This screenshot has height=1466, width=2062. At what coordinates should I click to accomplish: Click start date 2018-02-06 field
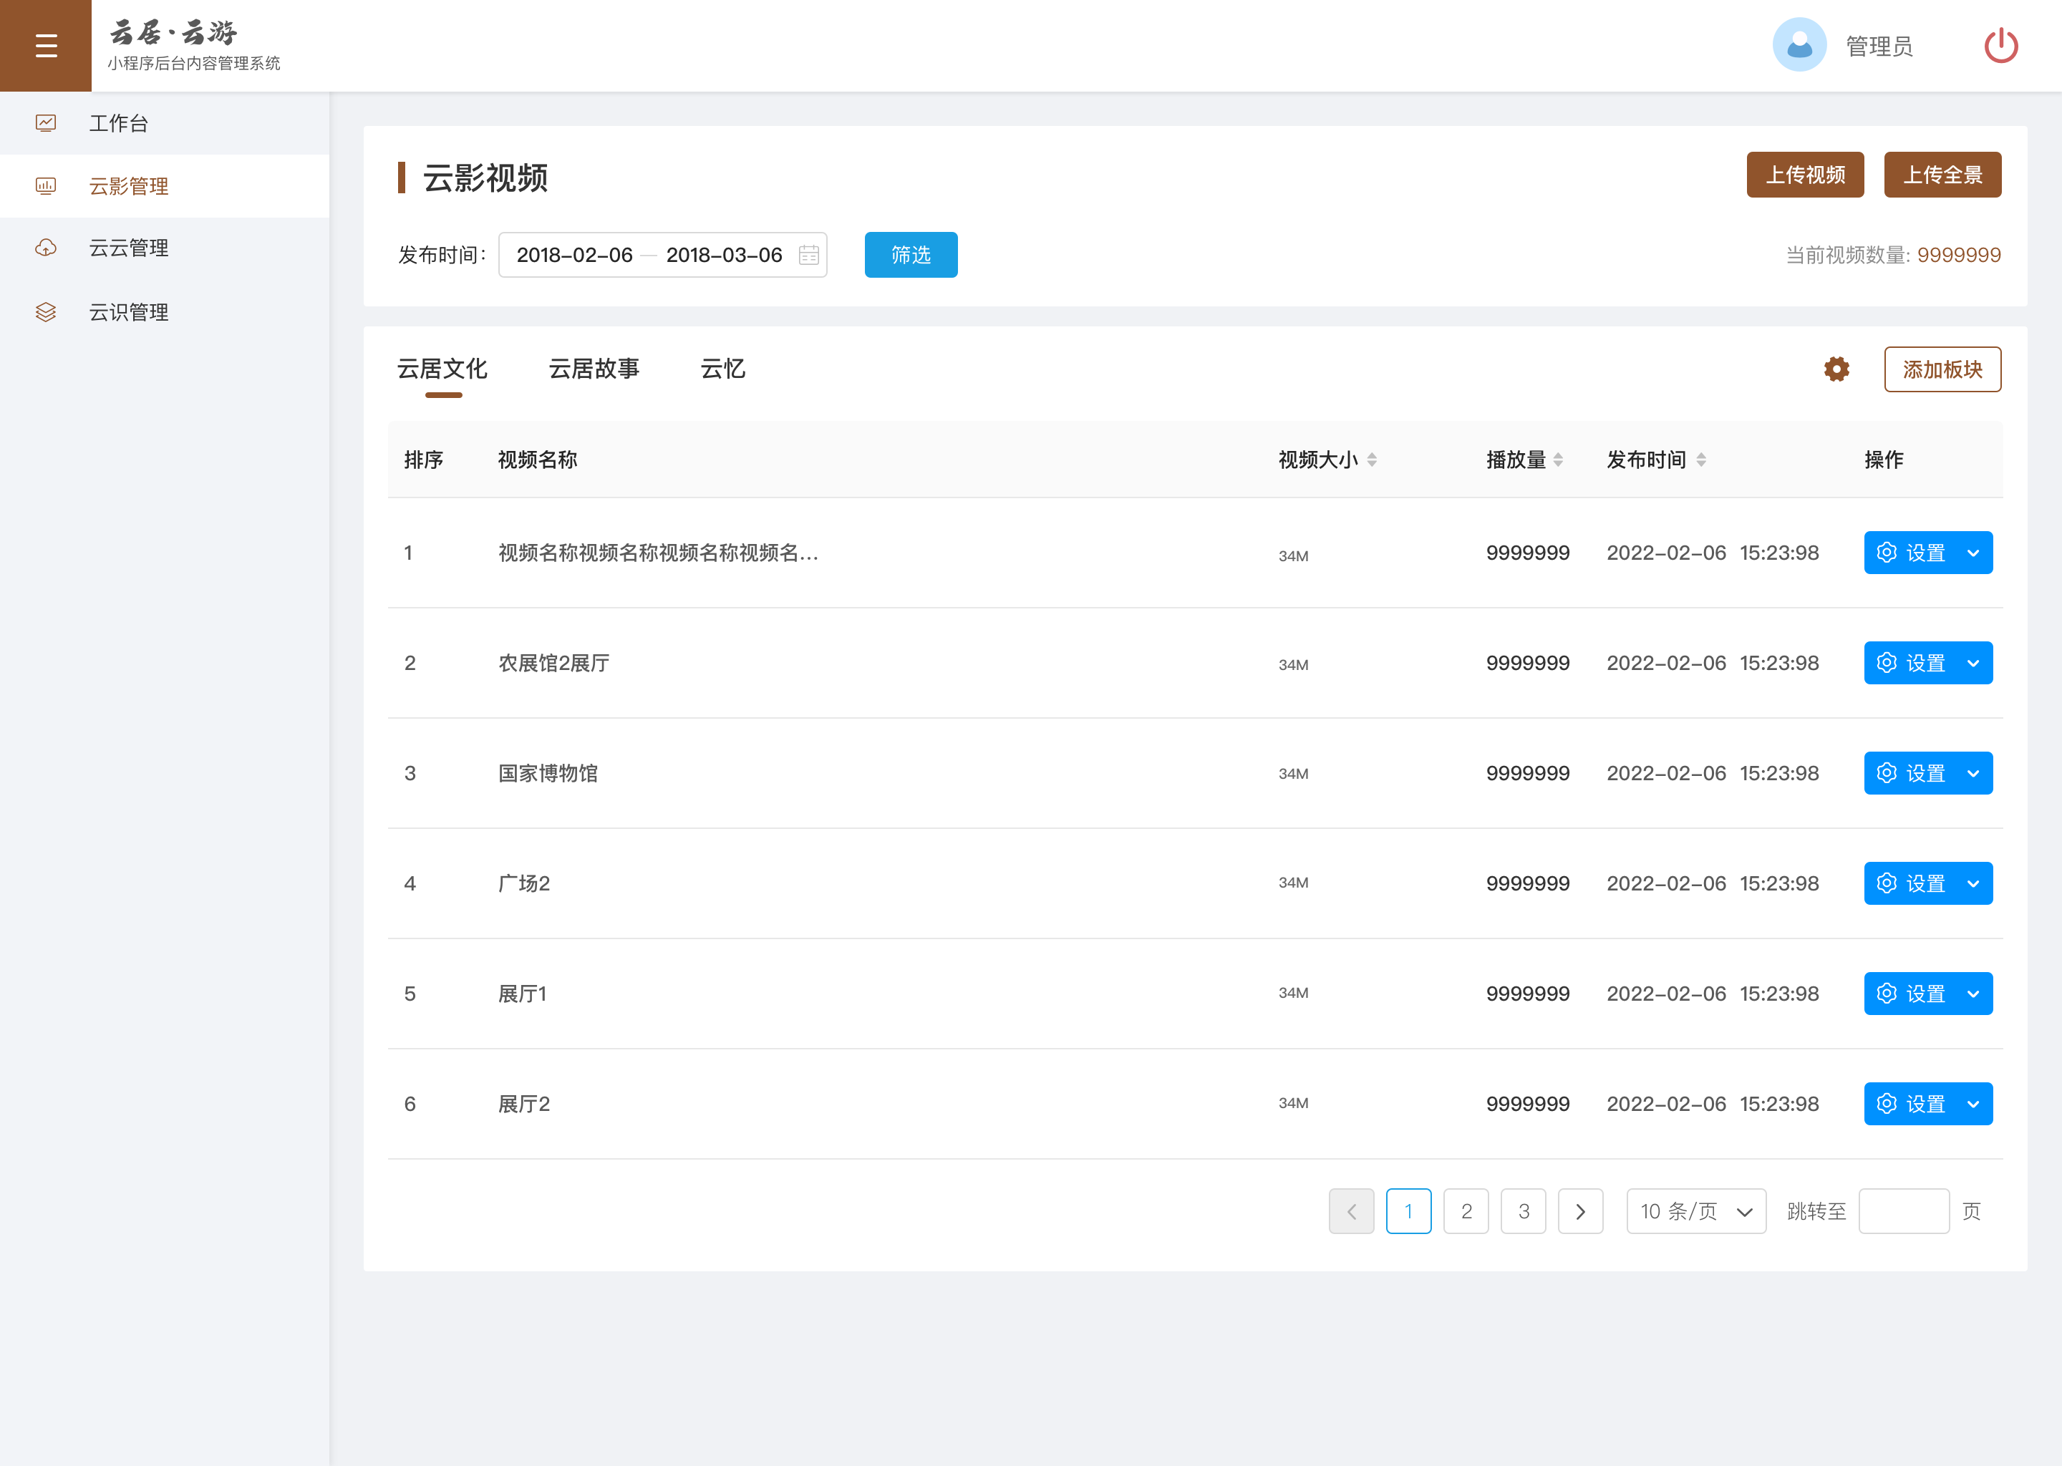[x=574, y=256]
